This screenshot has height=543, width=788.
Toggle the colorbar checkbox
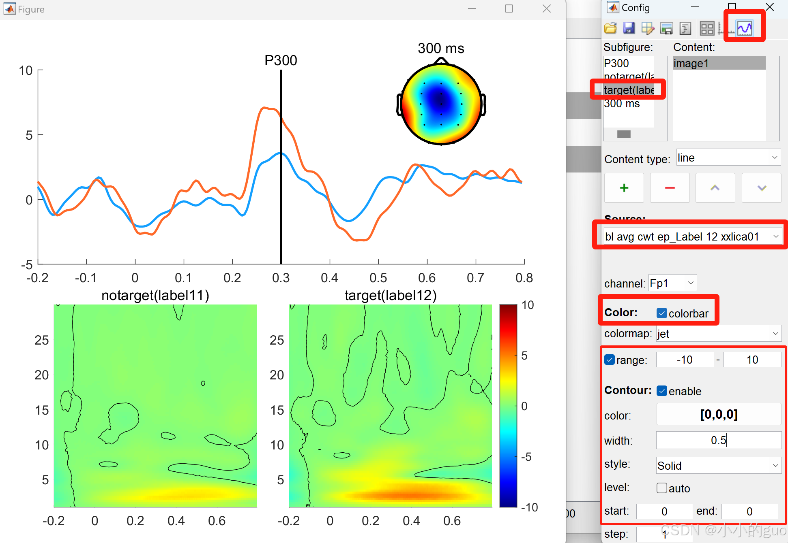coord(662,313)
